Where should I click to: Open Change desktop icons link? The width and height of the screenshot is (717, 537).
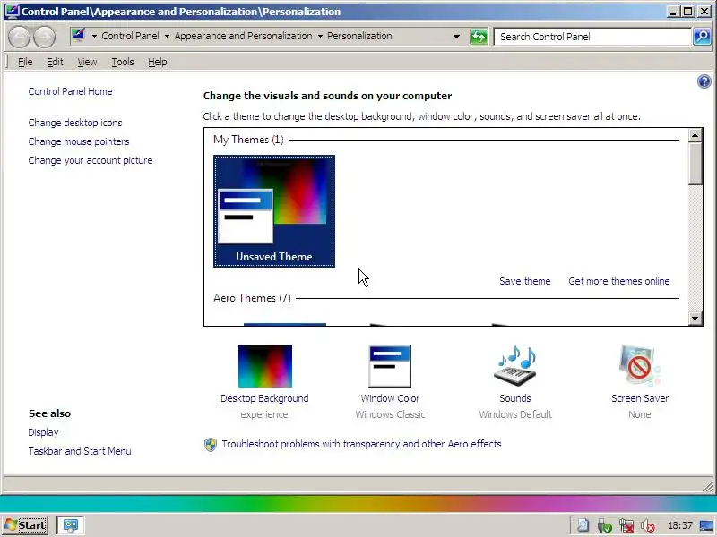(75, 123)
